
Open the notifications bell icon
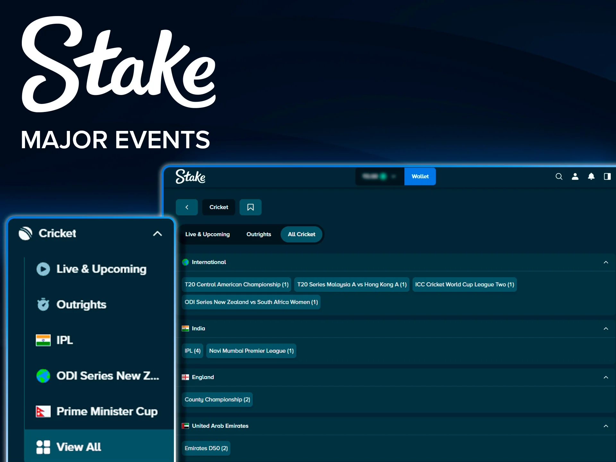[x=591, y=176]
